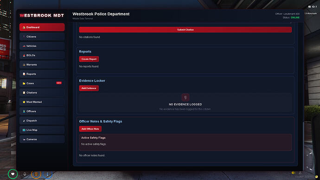Click the Evidence Locker heading
Viewport: 320px width, 180px height.
[92, 81]
